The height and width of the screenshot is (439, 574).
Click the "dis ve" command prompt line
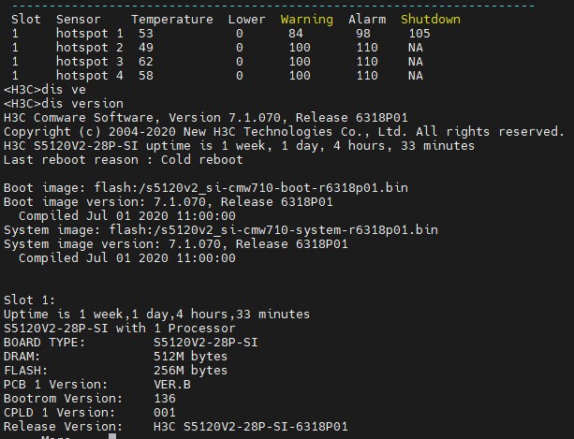pos(49,89)
